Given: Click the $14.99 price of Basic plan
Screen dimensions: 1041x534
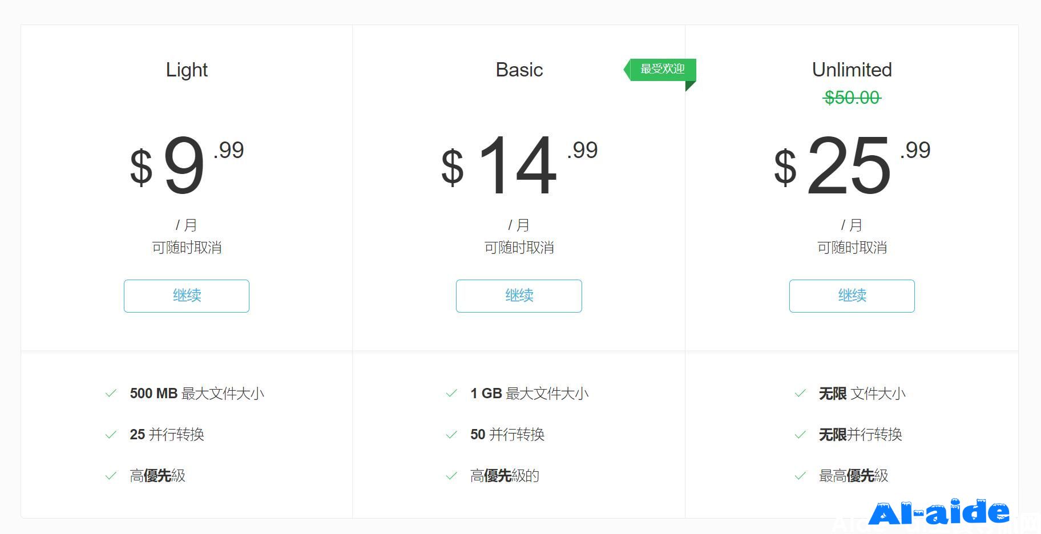Looking at the screenshot, I should click(519, 165).
